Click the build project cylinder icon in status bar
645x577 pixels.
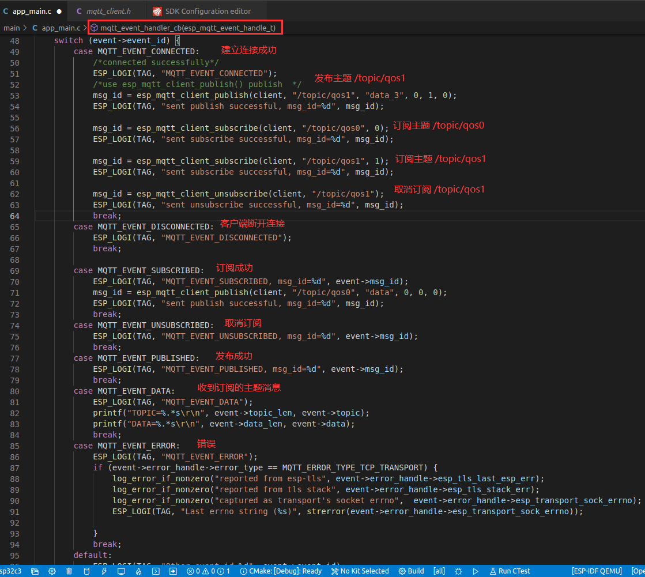pos(86,571)
